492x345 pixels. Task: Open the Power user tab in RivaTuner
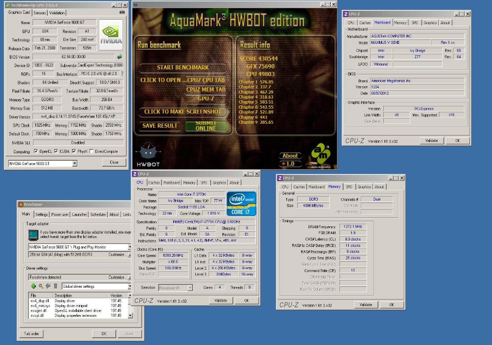60,214
